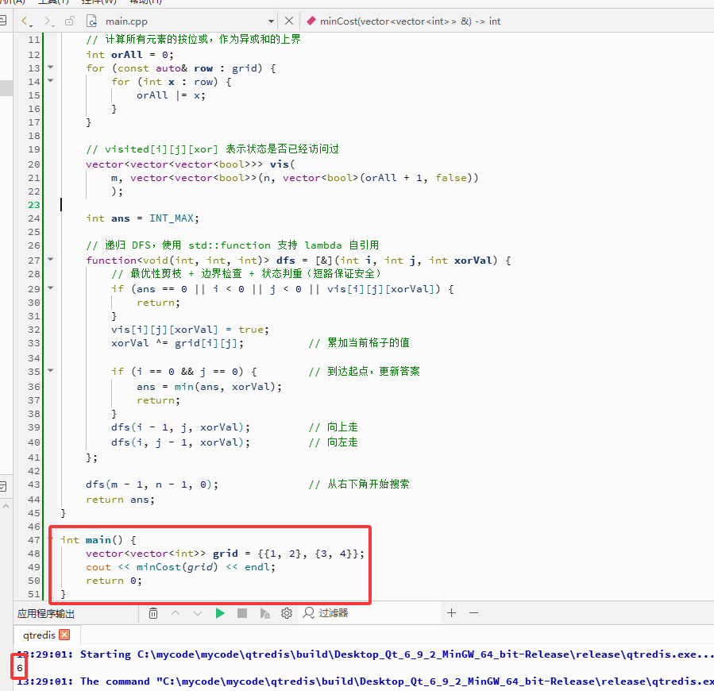Go back with the navigation arrow
Viewport: 714px width, 691px height.
(25, 21)
